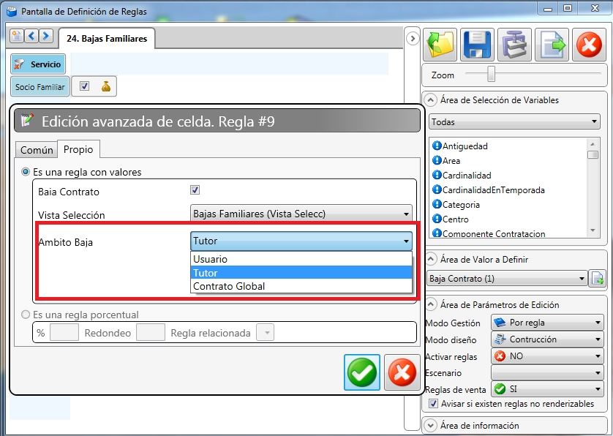Viewport: 613px width, 436px height.
Task: Toggle the checkbox beside Socio Familiar
Action: 84,86
